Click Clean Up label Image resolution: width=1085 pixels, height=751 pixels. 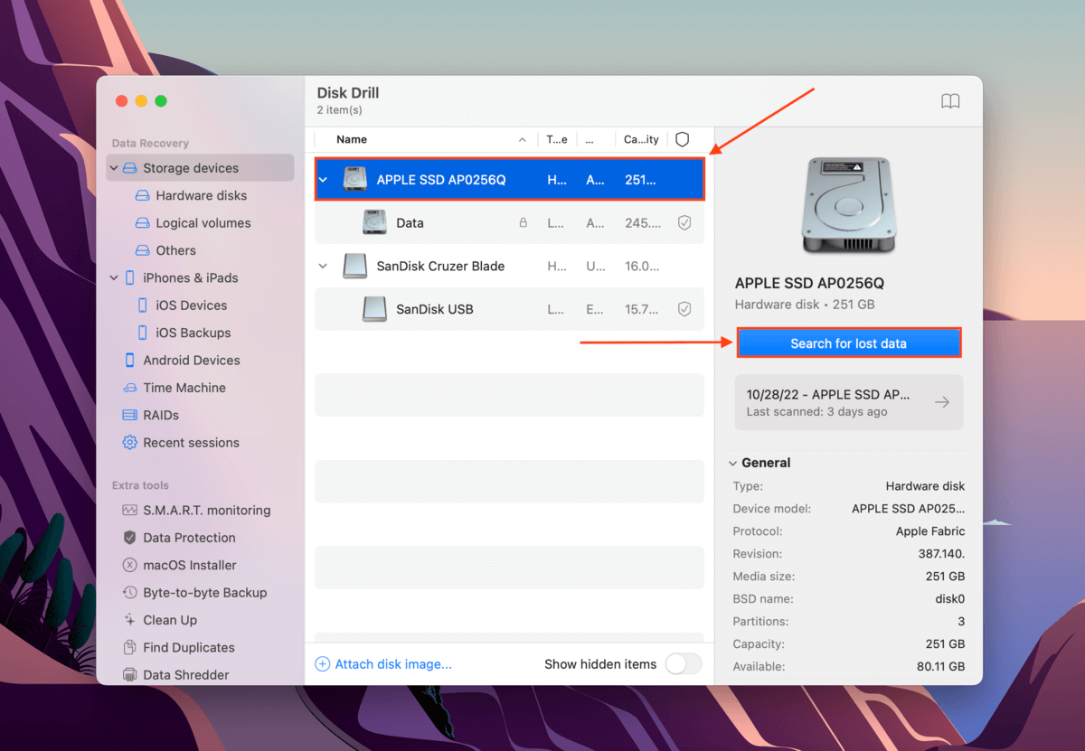pos(170,620)
